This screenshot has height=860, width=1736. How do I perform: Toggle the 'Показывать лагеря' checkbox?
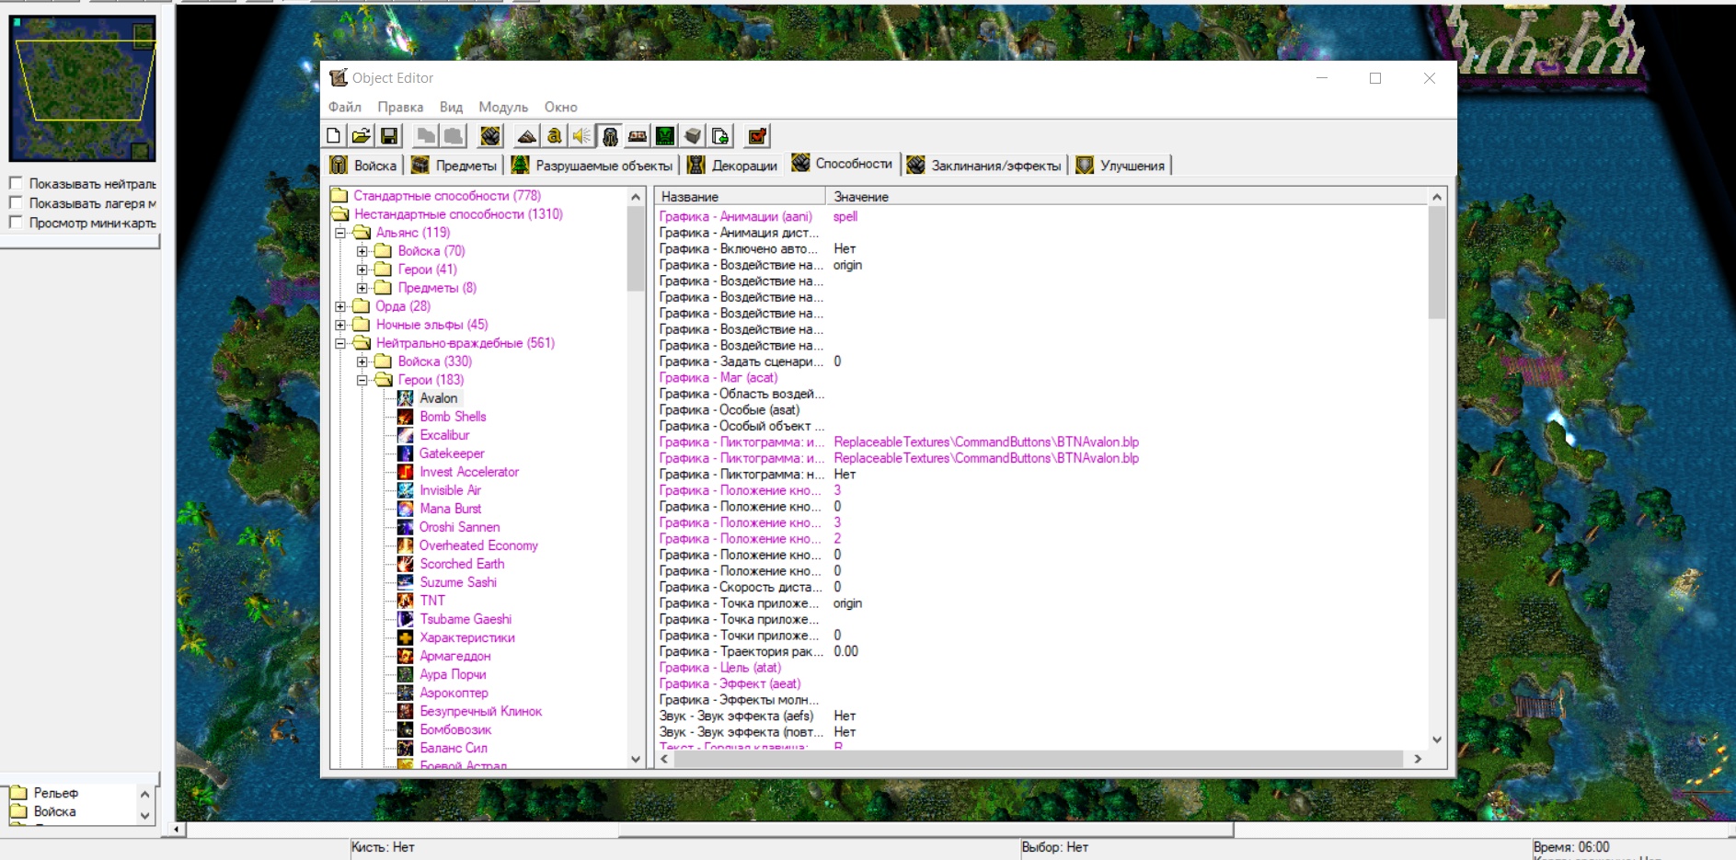coord(16,202)
